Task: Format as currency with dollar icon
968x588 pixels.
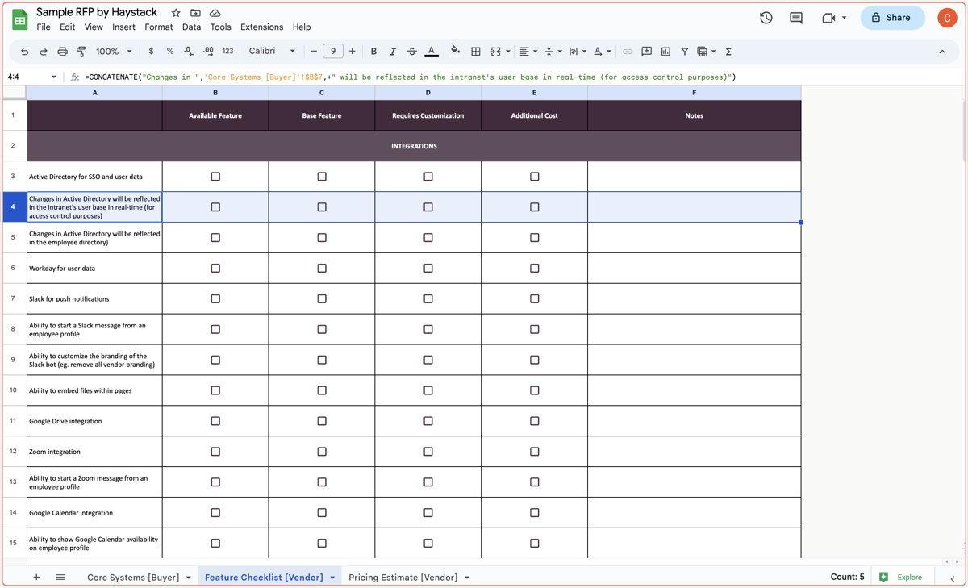Action: 151,52
